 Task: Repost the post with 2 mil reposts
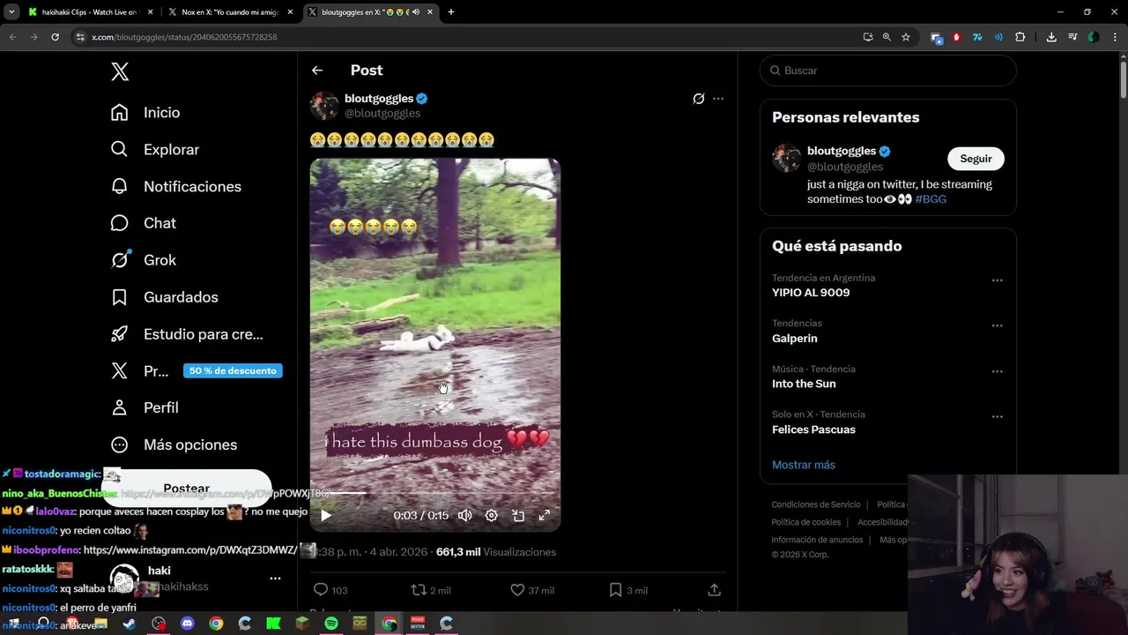[431, 590]
